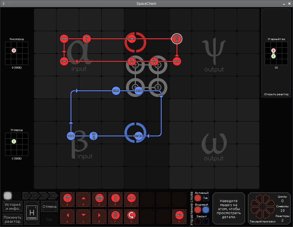Click the stop simulation button

coord(8,196)
